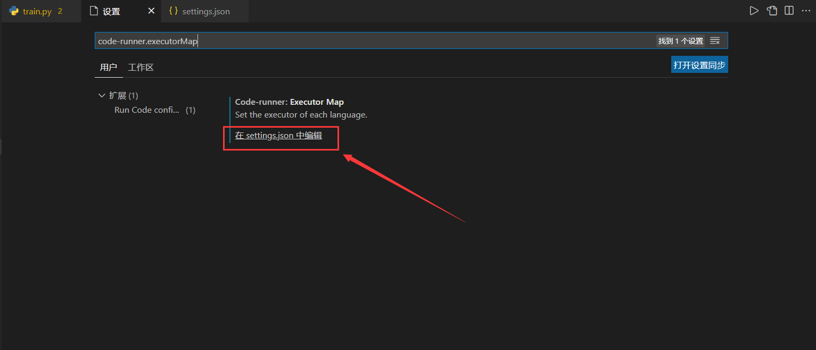Image resolution: width=816 pixels, height=350 pixels.
Task: Click the settings page icon on 设置 tab
Action: [94, 10]
